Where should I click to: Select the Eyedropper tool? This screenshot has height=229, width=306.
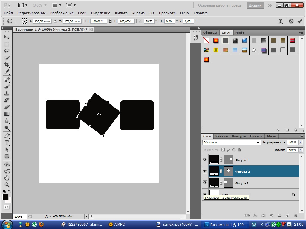7,72
